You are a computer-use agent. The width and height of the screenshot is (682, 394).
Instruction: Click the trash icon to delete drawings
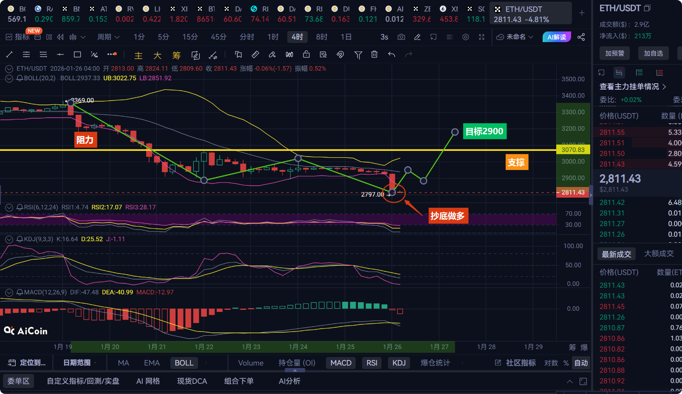(x=374, y=54)
